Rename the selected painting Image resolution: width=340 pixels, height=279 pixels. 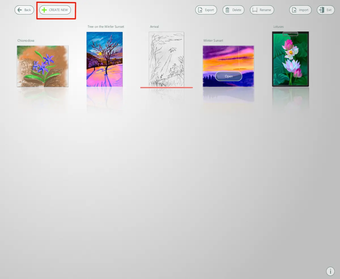coord(262,10)
